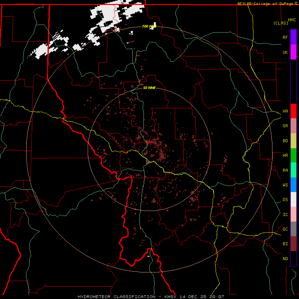299x299 pixels.
Task: Click the HYDROMETEOR CLASSIFICATION title text
Action: tap(117, 297)
